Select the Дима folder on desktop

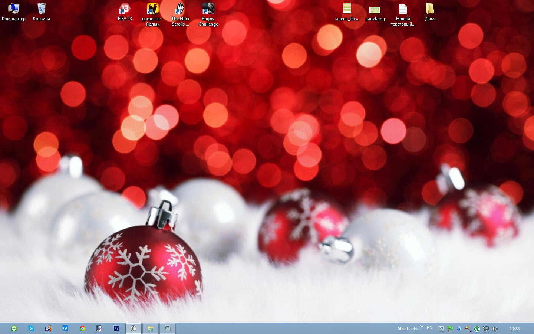tap(431, 9)
